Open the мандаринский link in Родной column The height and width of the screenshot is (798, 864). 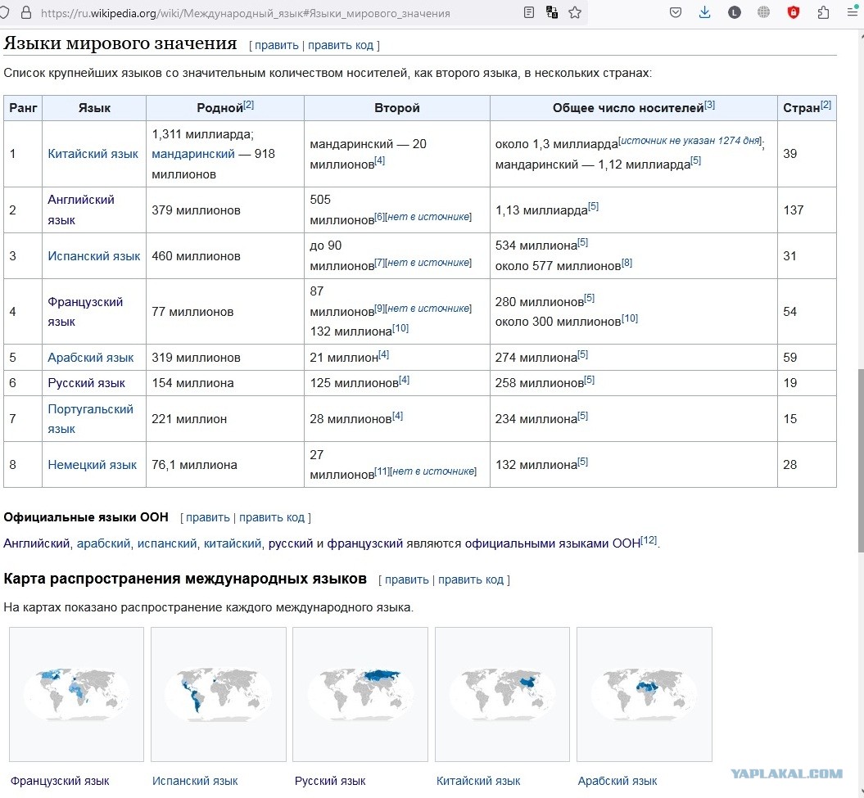pyautogui.click(x=193, y=154)
